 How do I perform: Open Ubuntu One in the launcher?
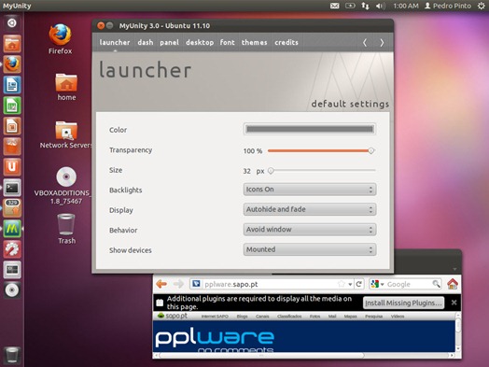pos(12,167)
